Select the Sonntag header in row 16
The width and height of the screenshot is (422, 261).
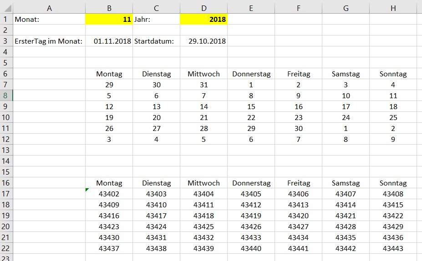coord(393,183)
